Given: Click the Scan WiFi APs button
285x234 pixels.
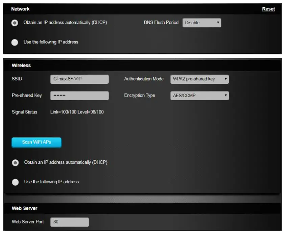Looking at the screenshot, I should coord(37,142).
